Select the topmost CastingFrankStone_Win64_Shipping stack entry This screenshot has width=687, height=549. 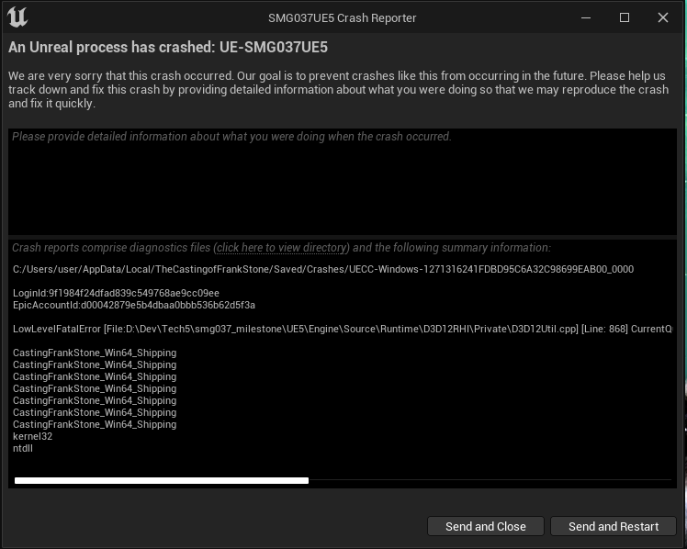[95, 353]
